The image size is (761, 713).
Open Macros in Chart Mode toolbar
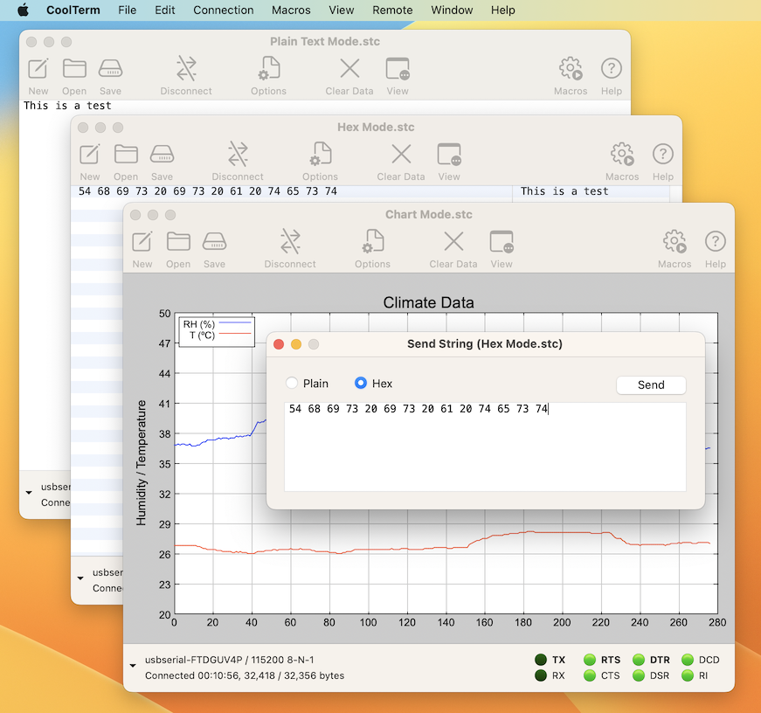coord(675,242)
